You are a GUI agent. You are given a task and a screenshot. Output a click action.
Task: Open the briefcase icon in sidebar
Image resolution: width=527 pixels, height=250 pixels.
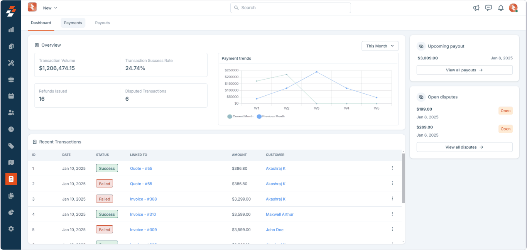pyautogui.click(x=11, y=79)
